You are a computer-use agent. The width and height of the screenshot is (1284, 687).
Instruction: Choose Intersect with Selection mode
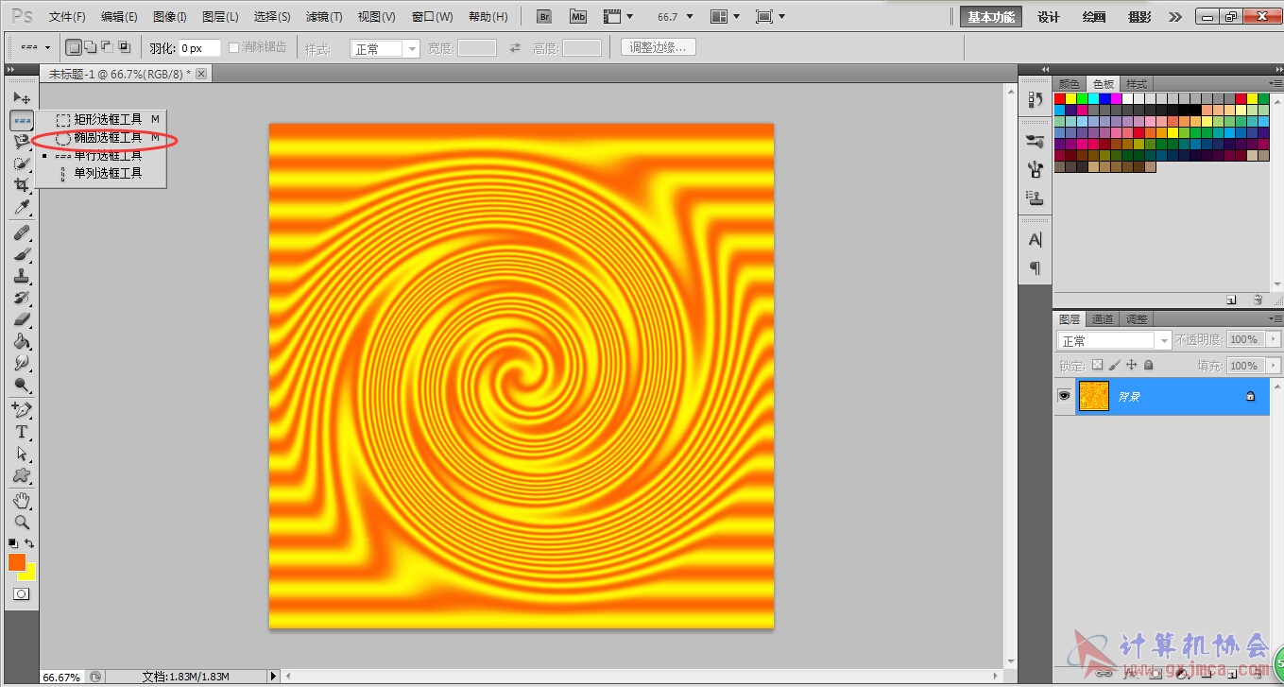(x=124, y=47)
